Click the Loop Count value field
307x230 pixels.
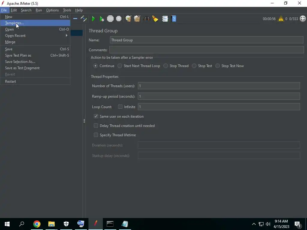click(219, 107)
